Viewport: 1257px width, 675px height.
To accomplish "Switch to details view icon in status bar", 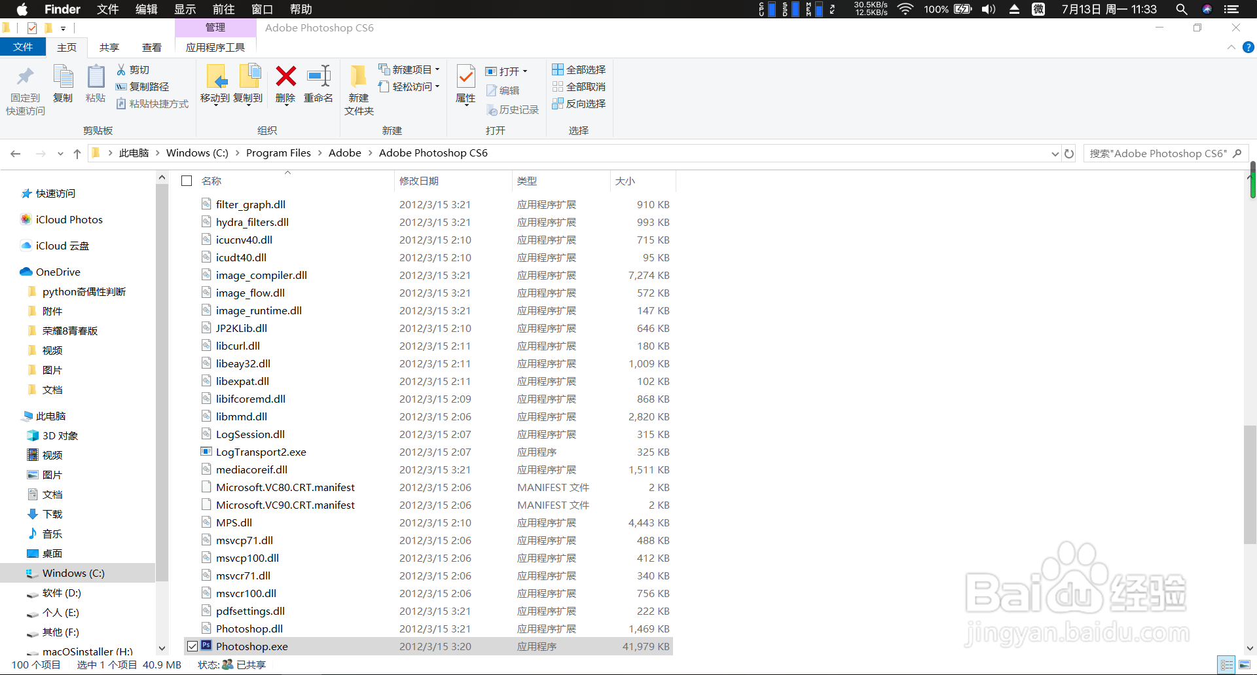I will tap(1227, 665).
